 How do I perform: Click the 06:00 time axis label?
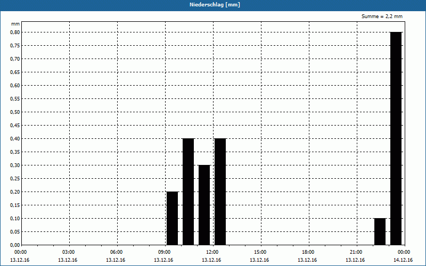point(117,252)
